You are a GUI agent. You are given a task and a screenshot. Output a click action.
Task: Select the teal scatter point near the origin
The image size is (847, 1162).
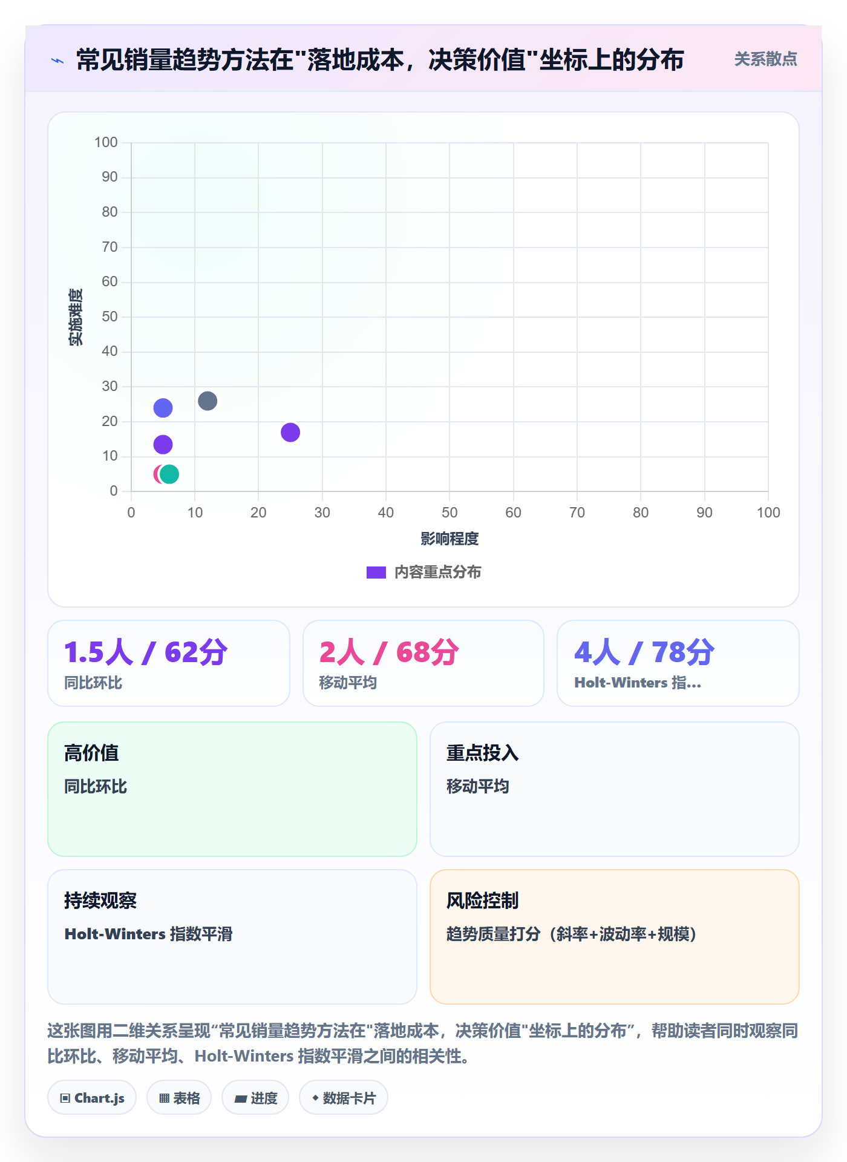(169, 474)
